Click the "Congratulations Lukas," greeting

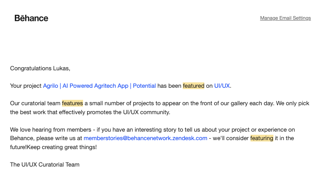click(x=40, y=68)
